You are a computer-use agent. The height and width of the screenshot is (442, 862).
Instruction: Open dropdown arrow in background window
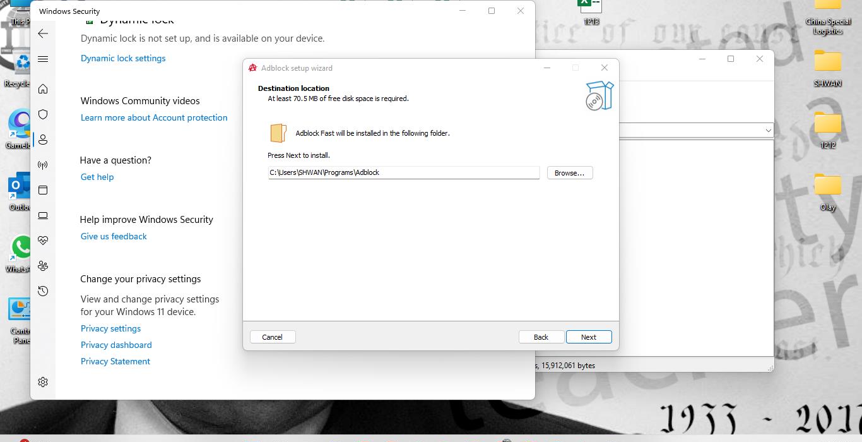pos(768,130)
